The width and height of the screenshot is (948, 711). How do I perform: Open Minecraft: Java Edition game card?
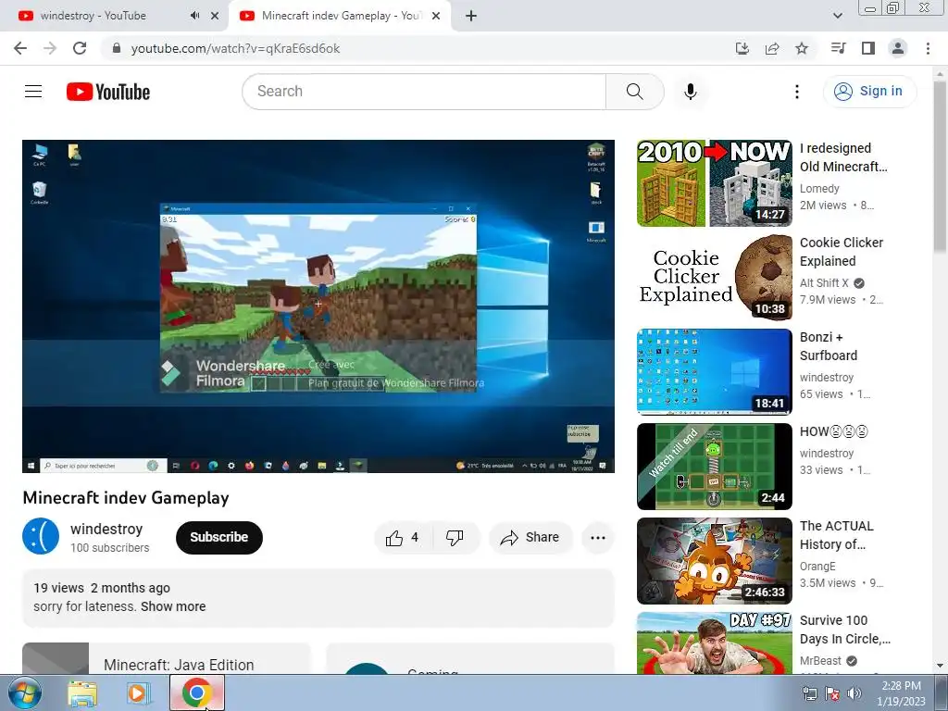tap(167, 659)
